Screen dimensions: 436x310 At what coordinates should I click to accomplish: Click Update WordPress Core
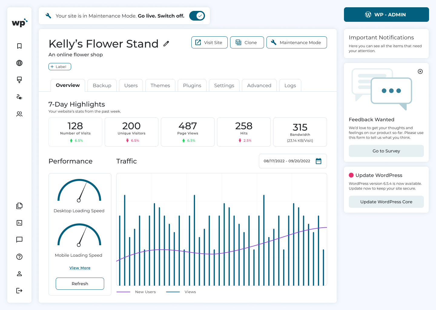click(386, 202)
